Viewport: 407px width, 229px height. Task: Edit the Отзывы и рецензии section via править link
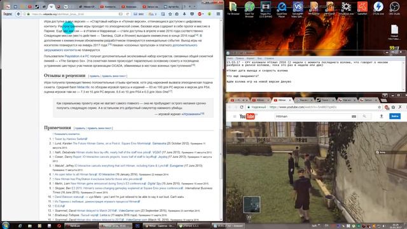pos(95,76)
